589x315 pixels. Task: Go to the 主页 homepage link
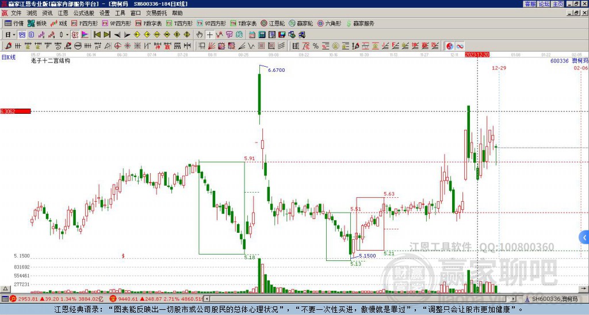pyautogui.click(x=558, y=4)
